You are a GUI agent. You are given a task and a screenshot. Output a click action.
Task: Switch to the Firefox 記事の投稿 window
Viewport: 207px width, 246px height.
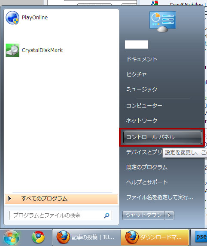(86, 237)
